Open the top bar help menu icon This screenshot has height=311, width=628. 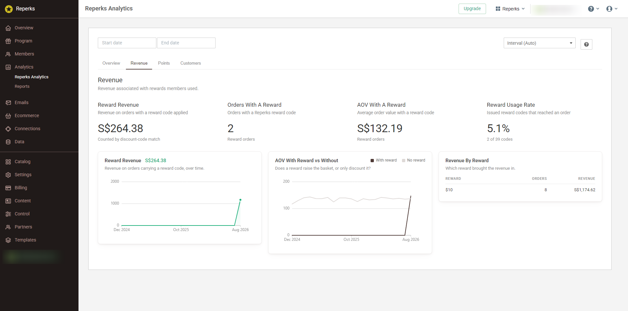click(x=591, y=9)
